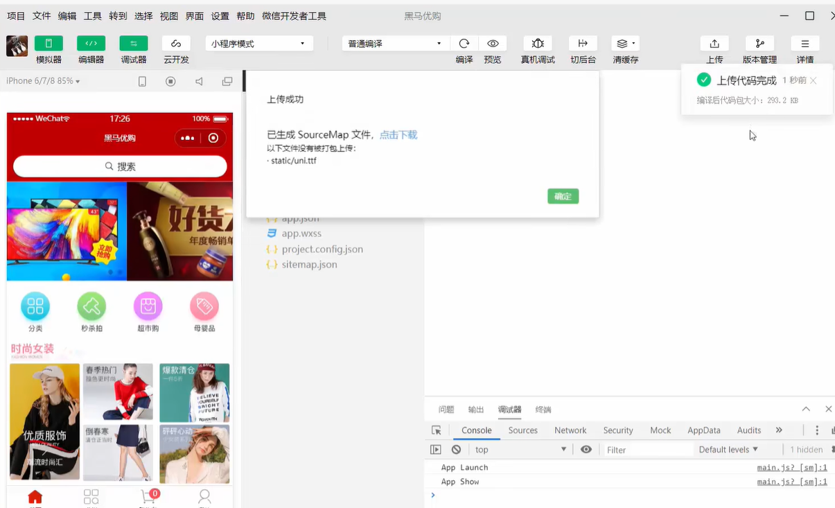Click the simulator device rotate icon
The height and width of the screenshot is (508, 835).
[142, 82]
